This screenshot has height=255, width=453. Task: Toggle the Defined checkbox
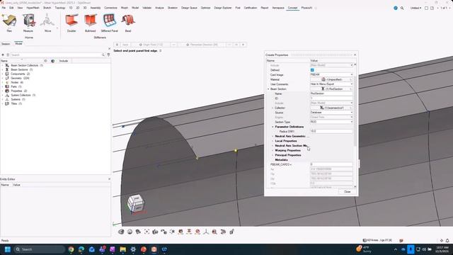[x=312, y=70]
